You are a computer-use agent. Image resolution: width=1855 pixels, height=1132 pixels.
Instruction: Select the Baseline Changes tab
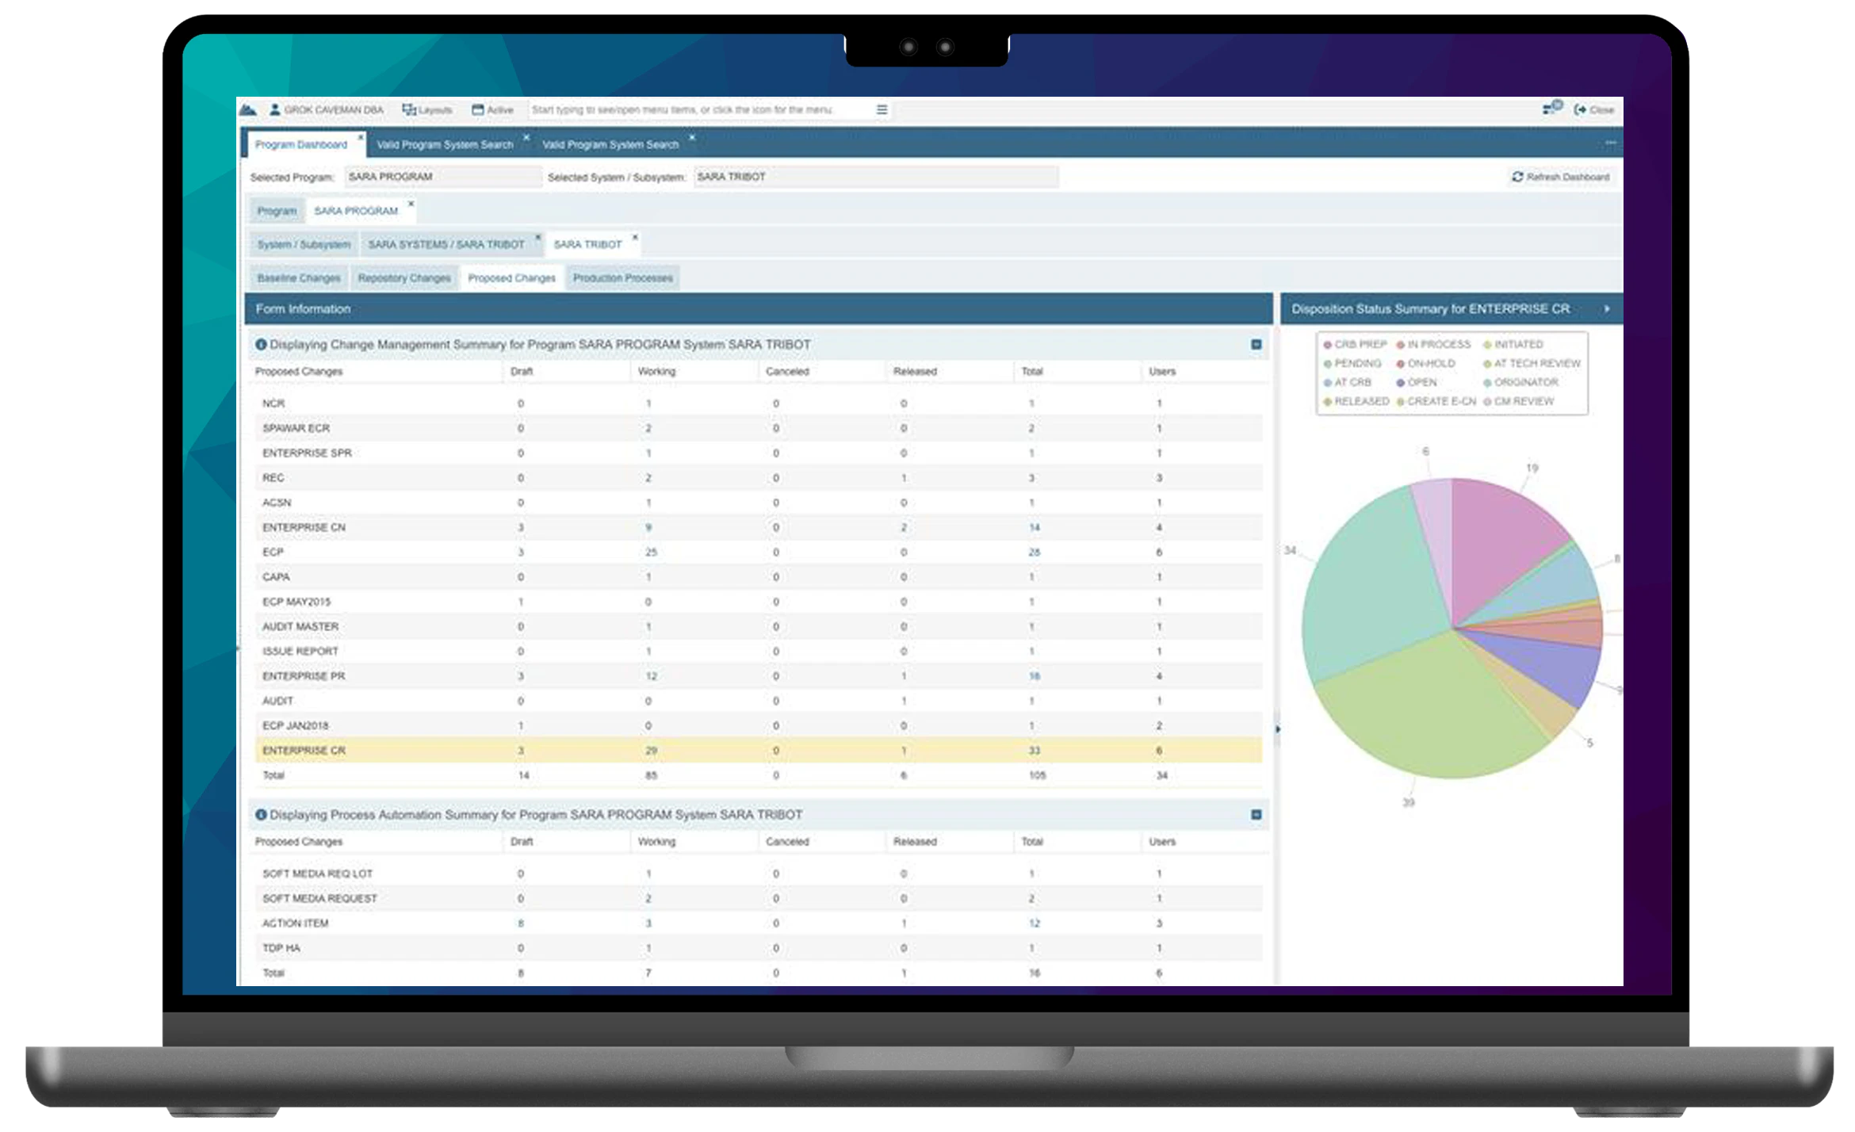pyautogui.click(x=299, y=277)
